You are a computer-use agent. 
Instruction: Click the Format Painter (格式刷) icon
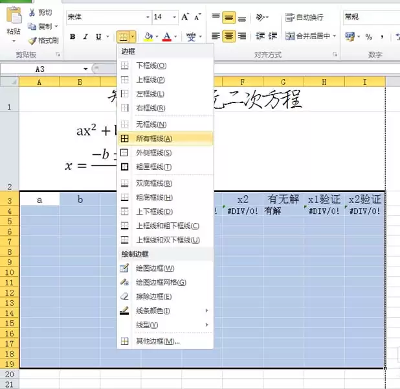pos(32,40)
